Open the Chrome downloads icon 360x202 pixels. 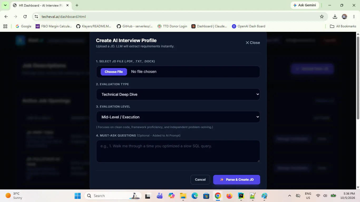pos(335,17)
